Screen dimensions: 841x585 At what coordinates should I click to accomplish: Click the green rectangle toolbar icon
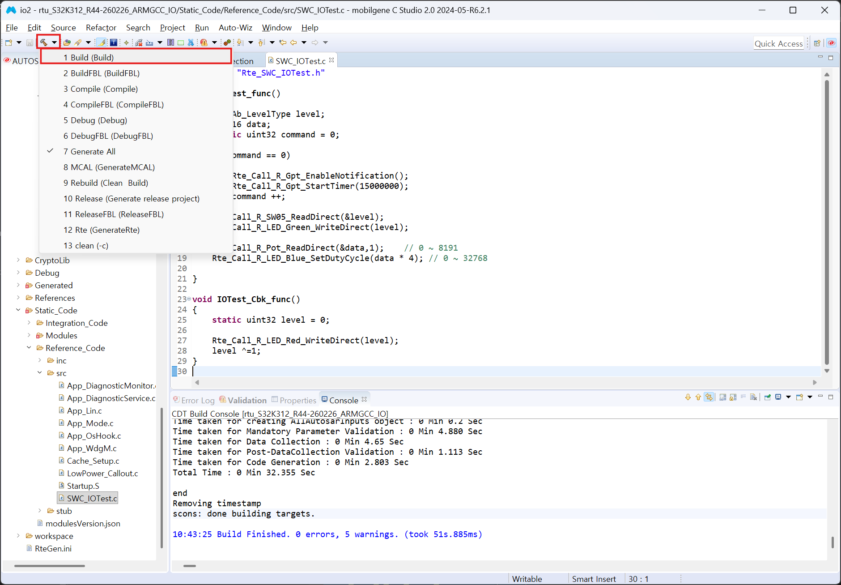tap(181, 43)
